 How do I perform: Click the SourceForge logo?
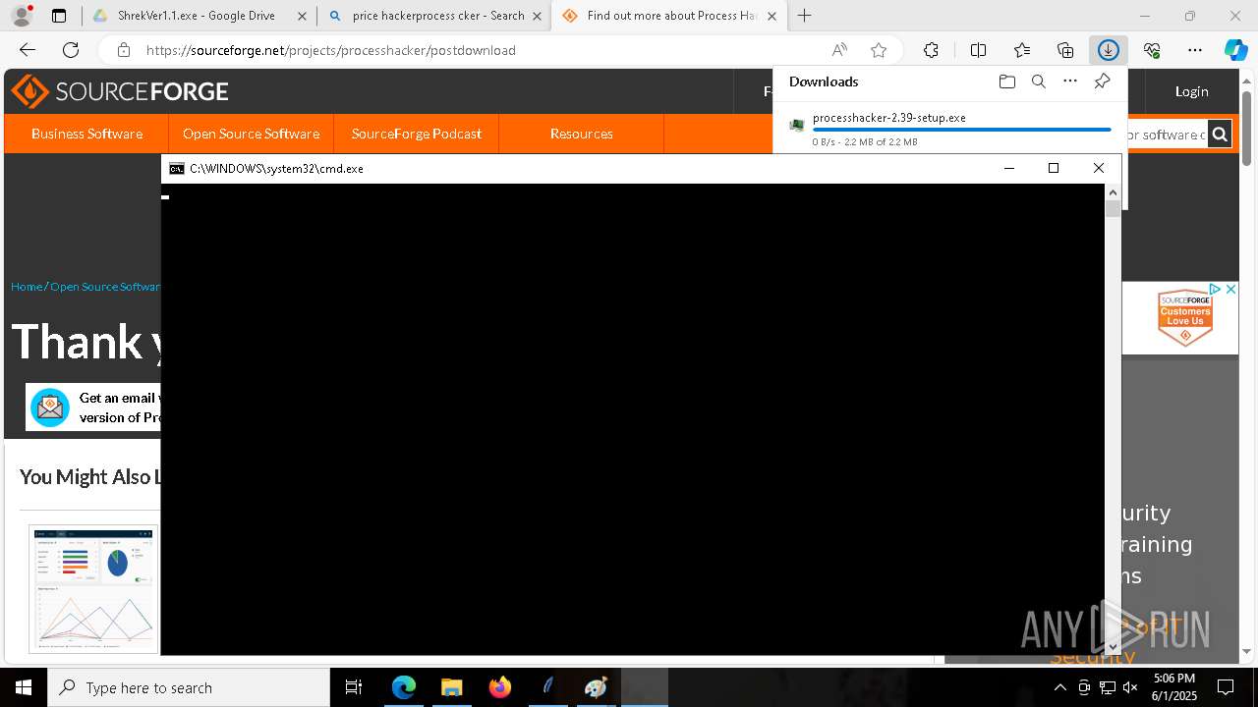(x=120, y=91)
